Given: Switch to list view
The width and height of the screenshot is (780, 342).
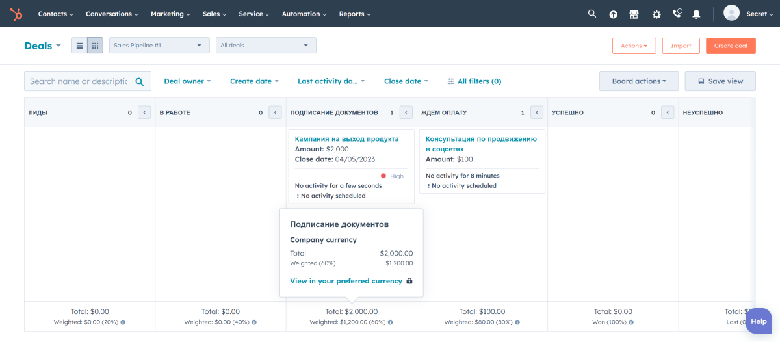Looking at the screenshot, I should tap(79, 46).
